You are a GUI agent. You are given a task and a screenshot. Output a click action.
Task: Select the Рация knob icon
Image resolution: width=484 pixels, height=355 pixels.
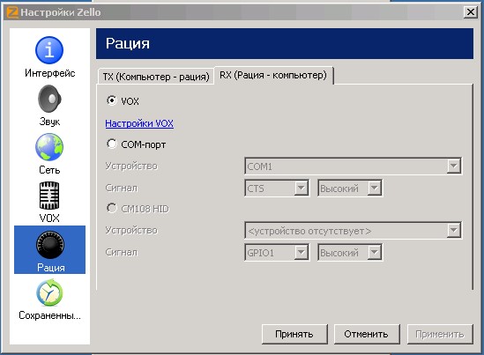pyautogui.click(x=50, y=245)
